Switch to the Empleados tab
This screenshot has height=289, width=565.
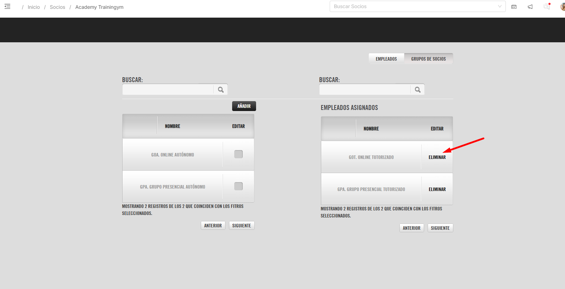386,59
